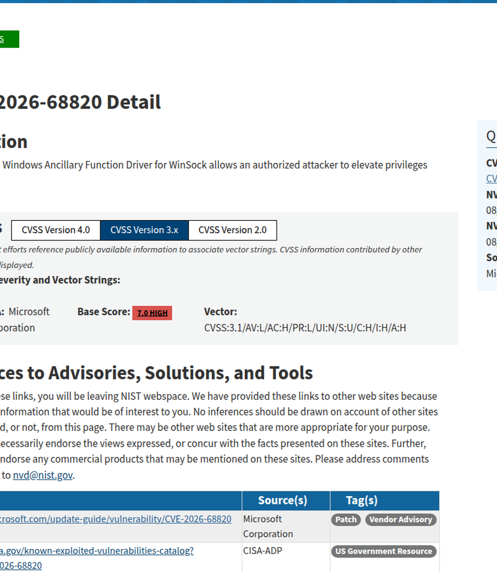This screenshot has height=572, width=497.
Task: Email nvd@nist.gov link
Action: pyautogui.click(x=43, y=475)
